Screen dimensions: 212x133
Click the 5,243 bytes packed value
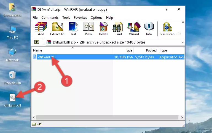point(144,57)
